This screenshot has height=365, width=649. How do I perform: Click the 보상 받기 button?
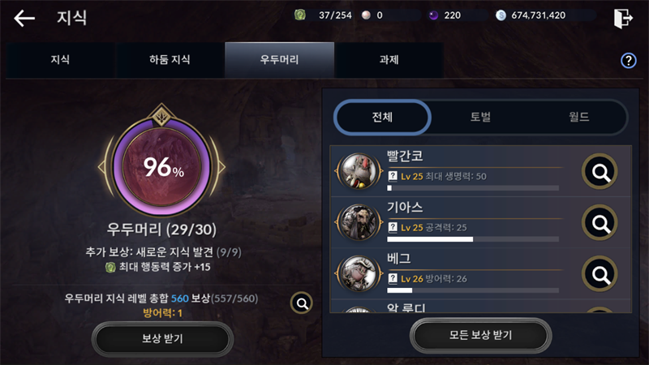162,339
